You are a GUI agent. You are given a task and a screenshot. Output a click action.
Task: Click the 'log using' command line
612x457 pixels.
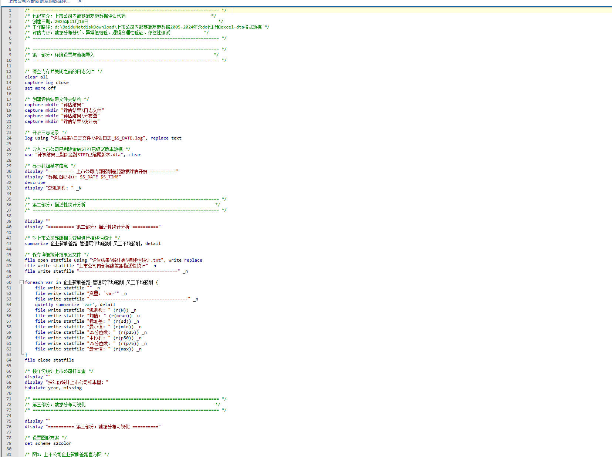click(103, 138)
